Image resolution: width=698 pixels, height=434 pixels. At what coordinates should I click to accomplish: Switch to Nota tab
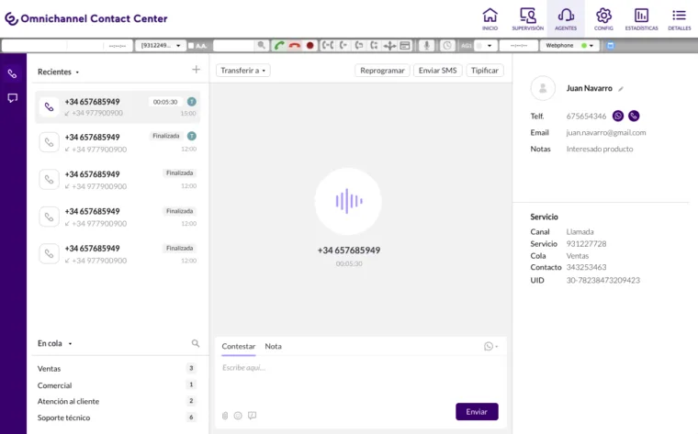click(x=274, y=347)
